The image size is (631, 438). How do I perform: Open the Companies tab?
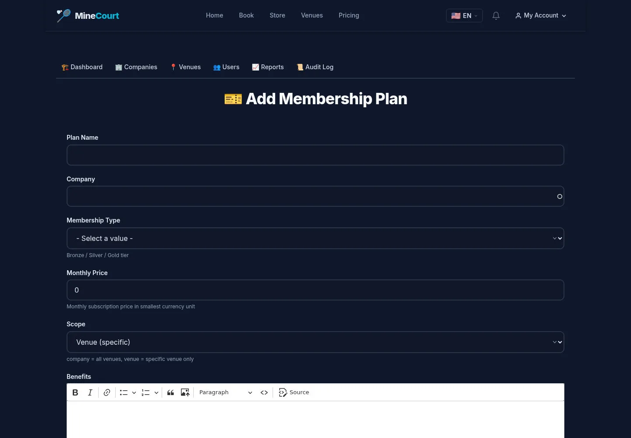pyautogui.click(x=136, y=67)
